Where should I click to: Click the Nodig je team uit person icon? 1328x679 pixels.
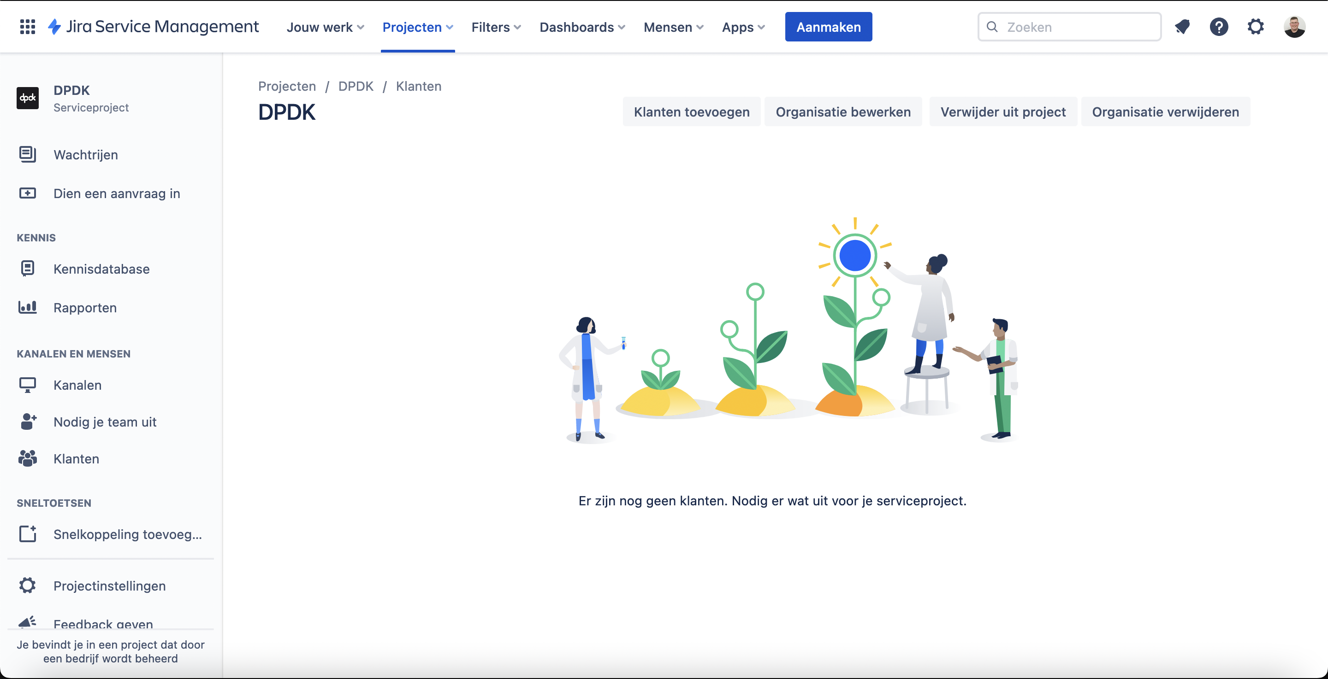click(x=28, y=421)
